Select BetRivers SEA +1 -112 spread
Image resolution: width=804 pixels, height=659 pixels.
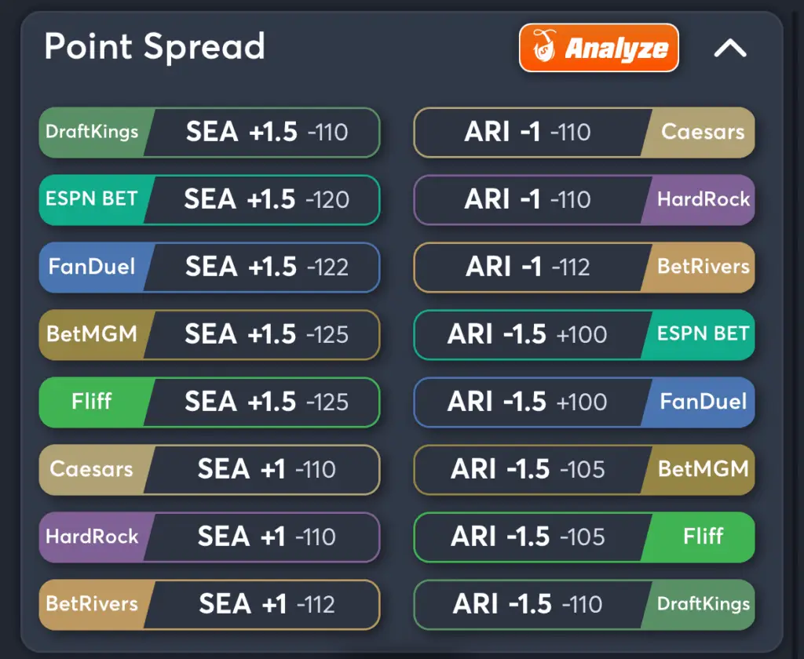(x=210, y=605)
